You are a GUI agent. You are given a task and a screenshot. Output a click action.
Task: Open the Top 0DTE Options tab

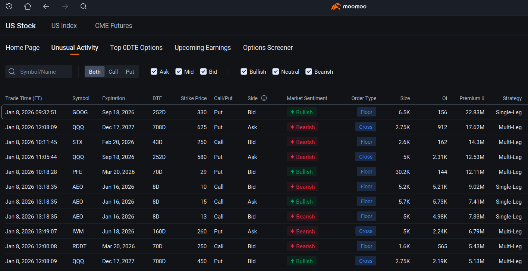coord(136,48)
